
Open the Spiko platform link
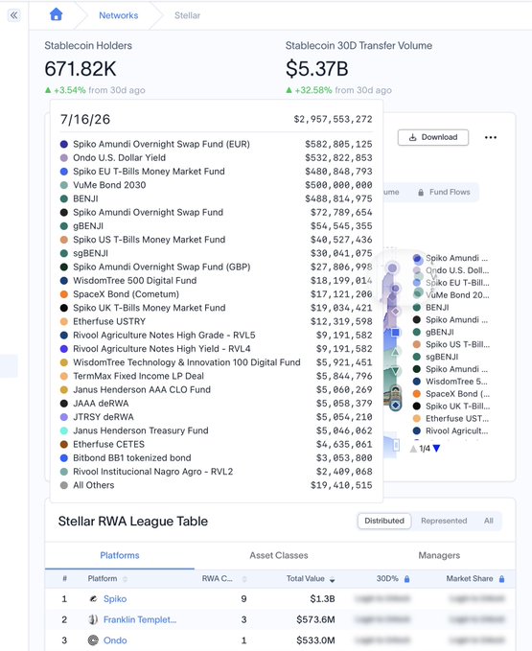(115, 599)
